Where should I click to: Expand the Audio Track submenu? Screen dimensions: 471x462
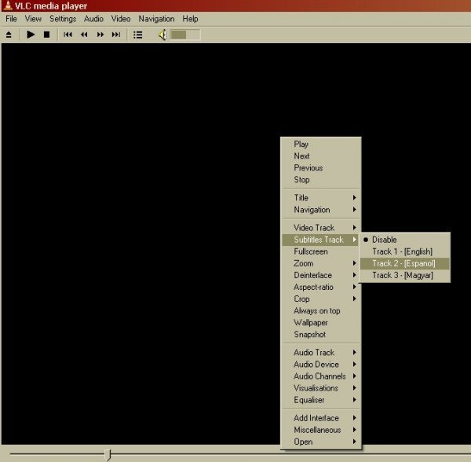pos(320,352)
